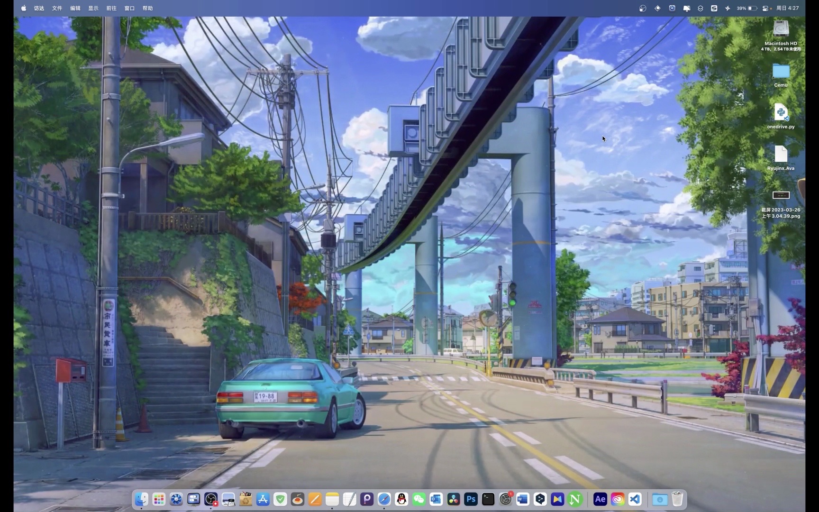819x512 pixels.
Task: Launch the green shield AdGuard app
Action: (280, 499)
